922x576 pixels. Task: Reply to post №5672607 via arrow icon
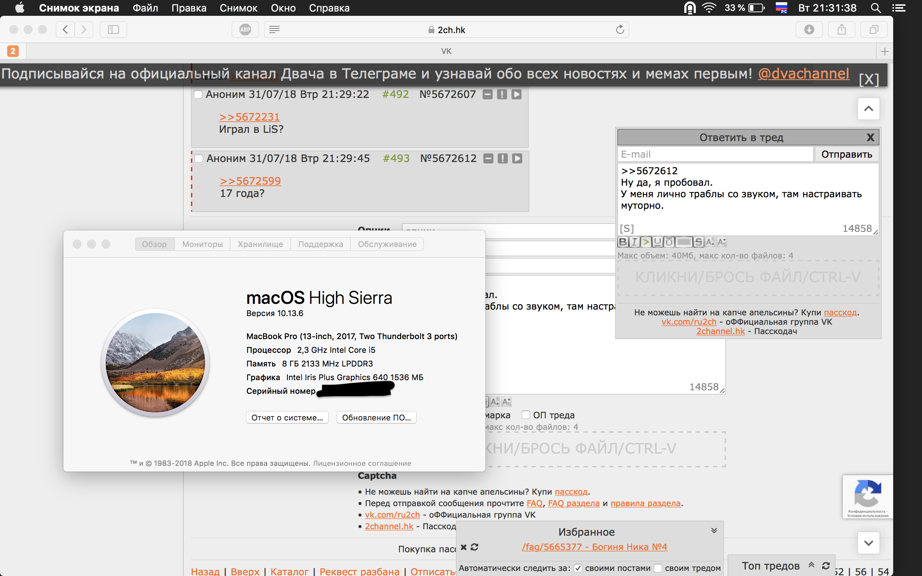click(516, 94)
